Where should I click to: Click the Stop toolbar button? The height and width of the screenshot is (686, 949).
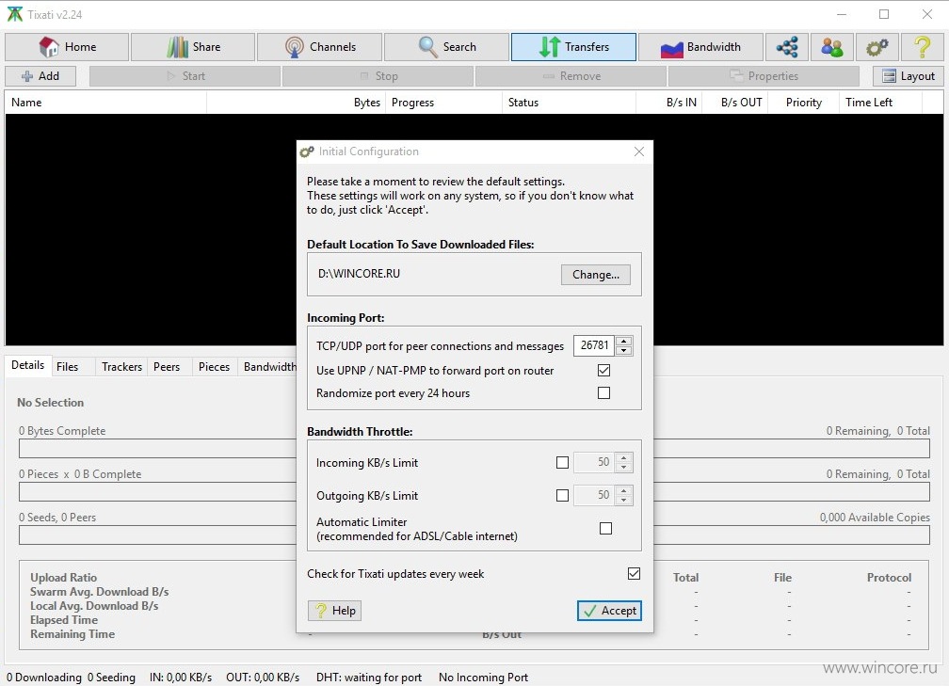(378, 76)
